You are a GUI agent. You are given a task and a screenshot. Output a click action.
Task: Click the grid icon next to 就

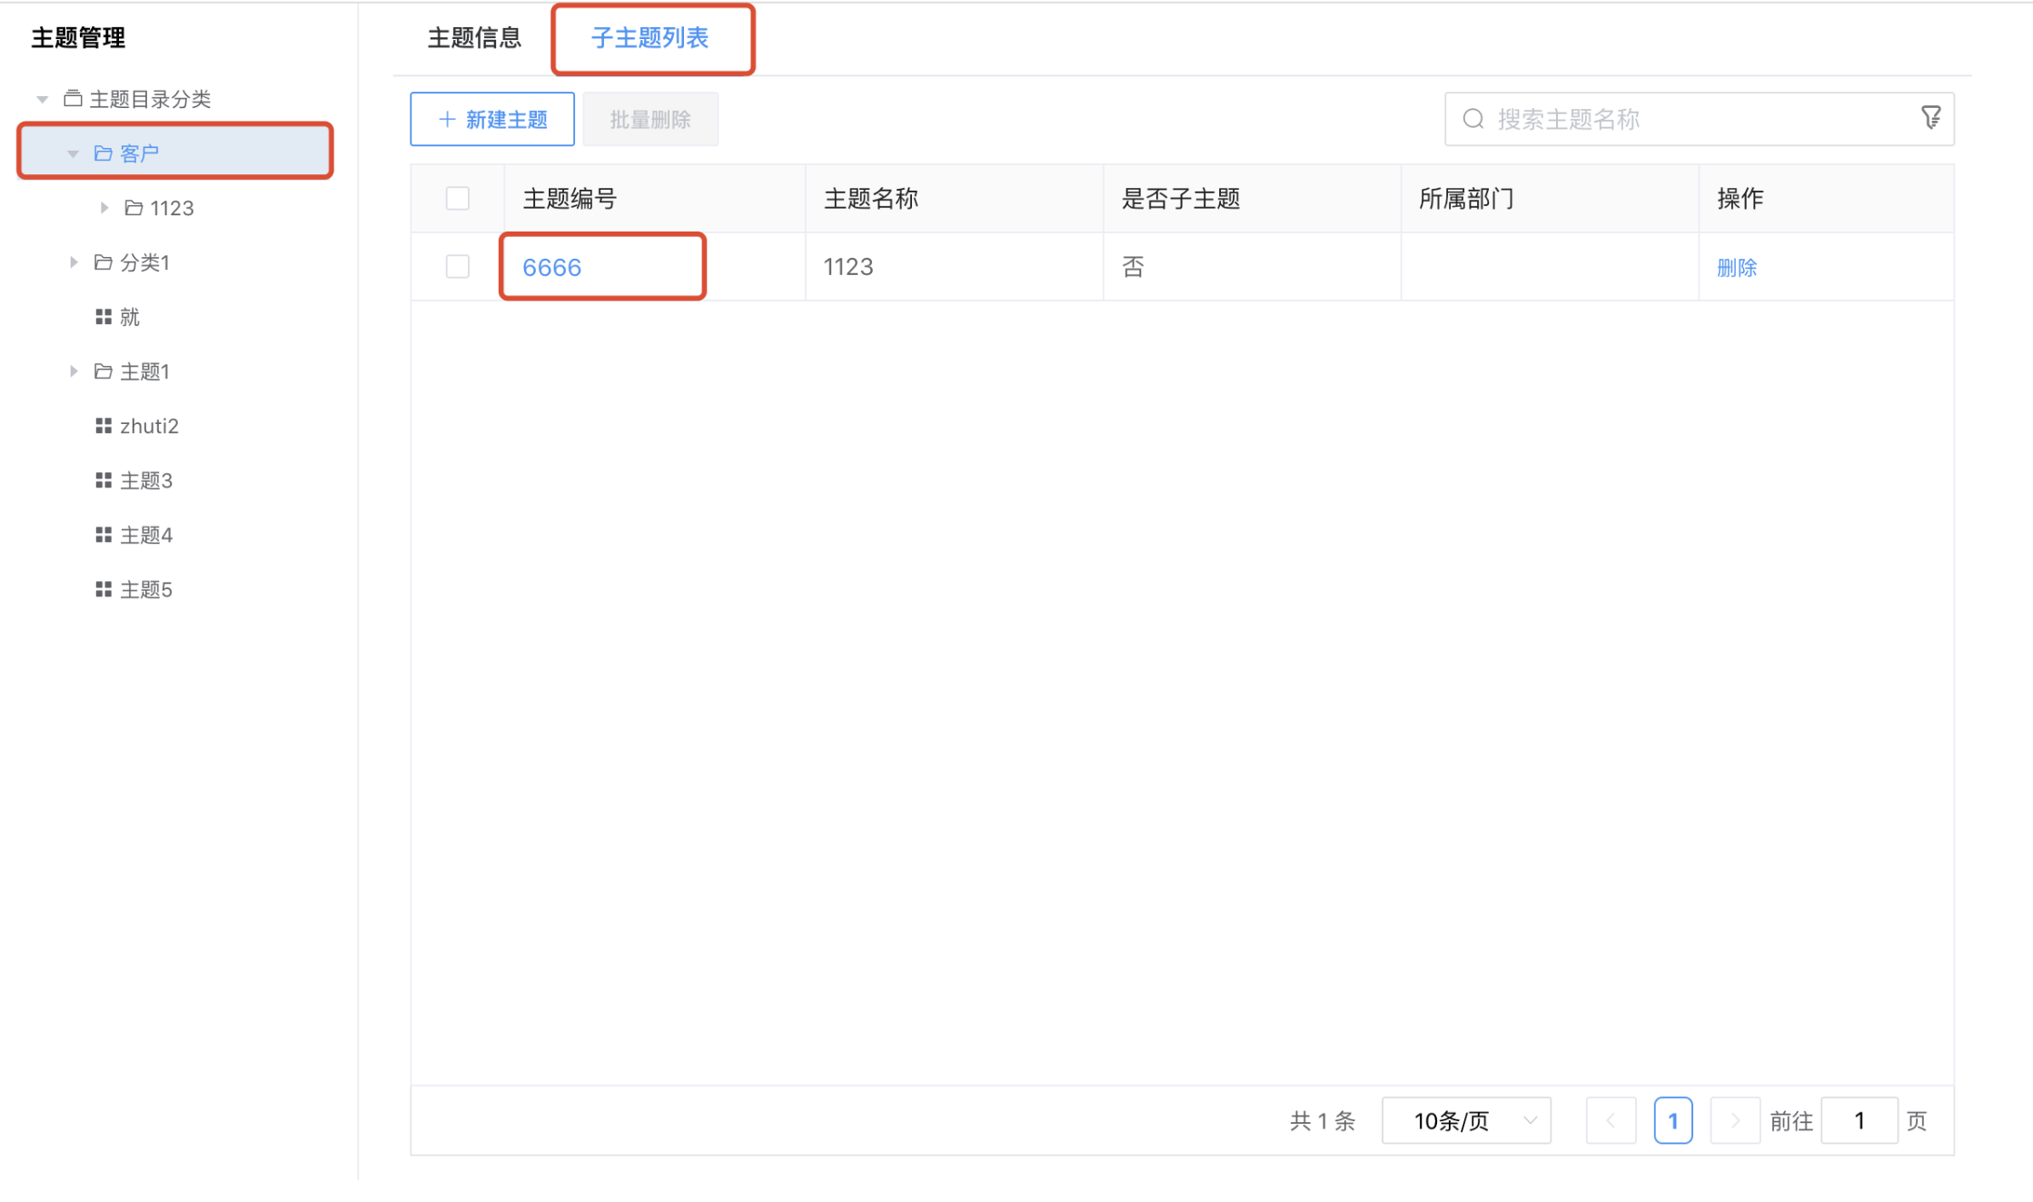click(103, 316)
